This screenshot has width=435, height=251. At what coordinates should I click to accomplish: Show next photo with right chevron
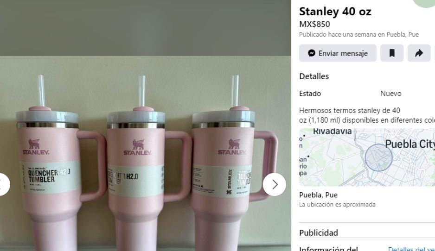pos(275,184)
